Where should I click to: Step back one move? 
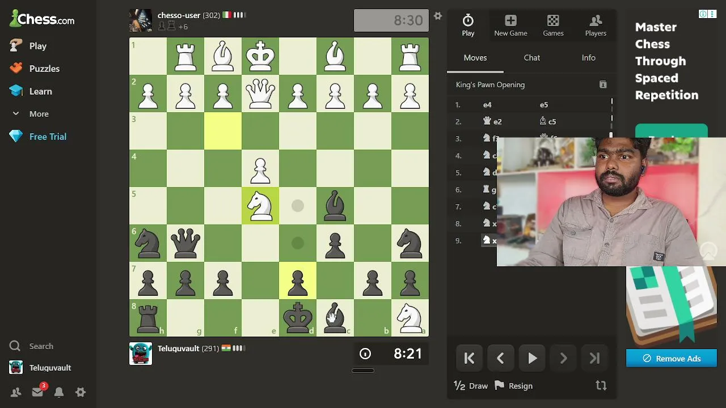500,358
